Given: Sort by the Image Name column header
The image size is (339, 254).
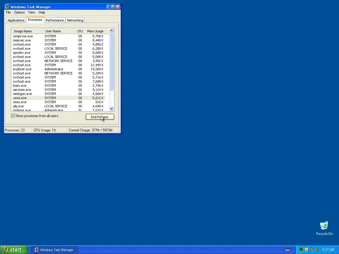Looking at the screenshot, I should tap(27, 31).
